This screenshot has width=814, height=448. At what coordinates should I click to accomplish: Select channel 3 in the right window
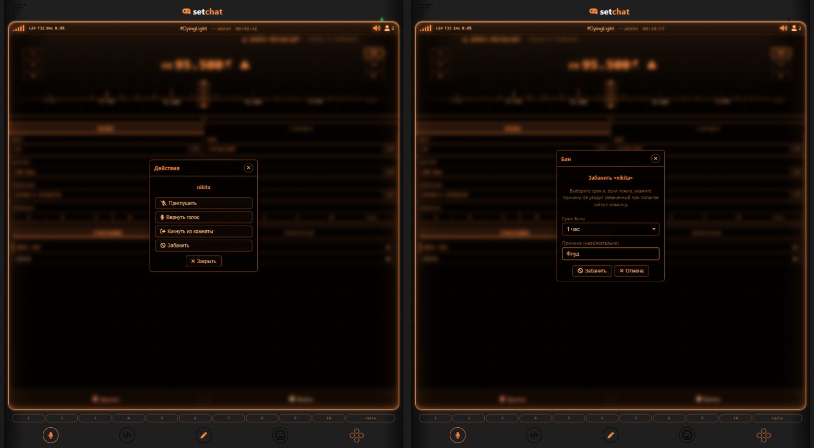[x=502, y=418]
